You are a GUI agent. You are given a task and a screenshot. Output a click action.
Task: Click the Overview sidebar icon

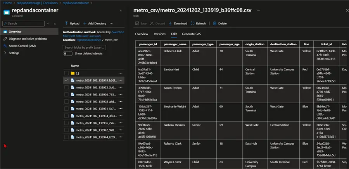coord(5,32)
